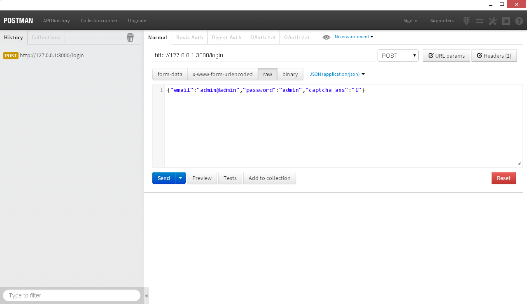Click the two-arrows sync icon in header
The width and height of the screenshot is (527, 304).
[x=480, y=21]
